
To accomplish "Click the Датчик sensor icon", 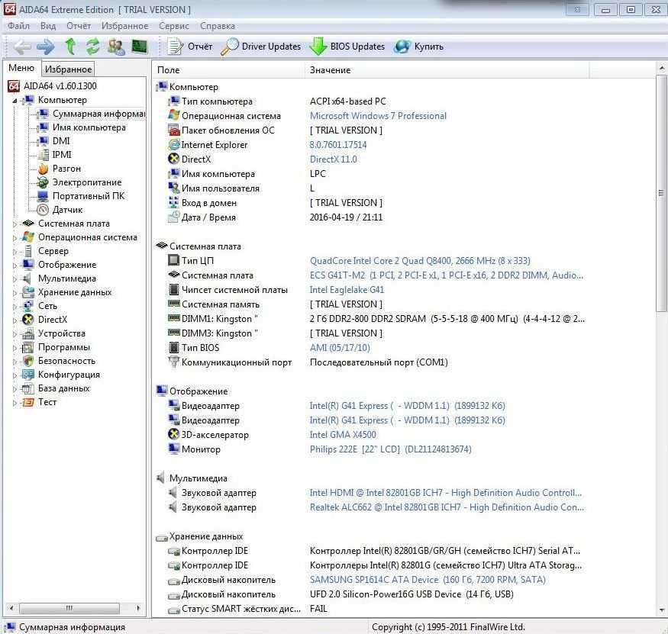I will click(x=43, y=210).
